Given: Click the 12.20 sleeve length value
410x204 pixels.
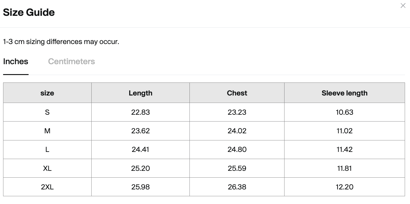Looking at the screenshot, I should (344, 187).
